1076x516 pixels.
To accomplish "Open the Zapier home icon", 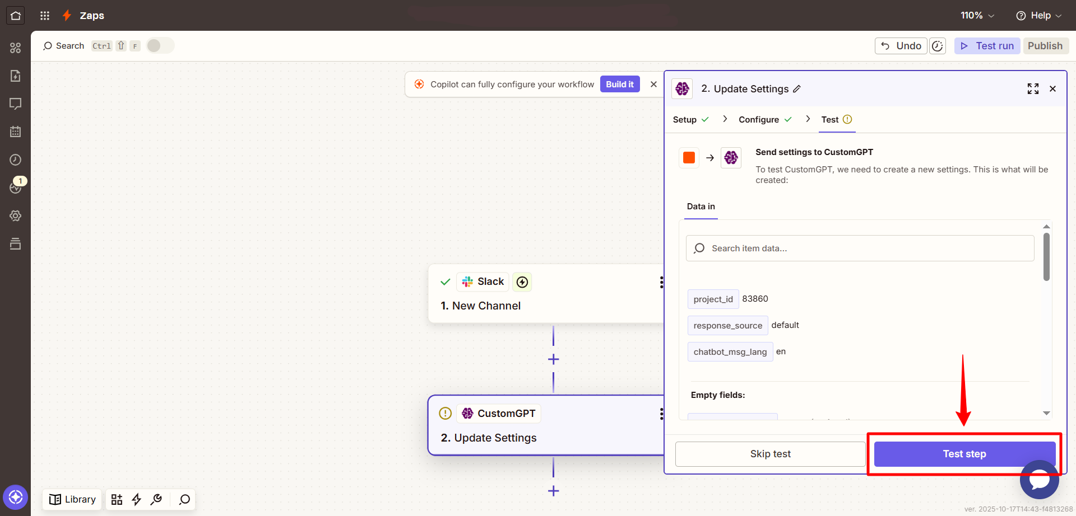I will pos(16,15).
